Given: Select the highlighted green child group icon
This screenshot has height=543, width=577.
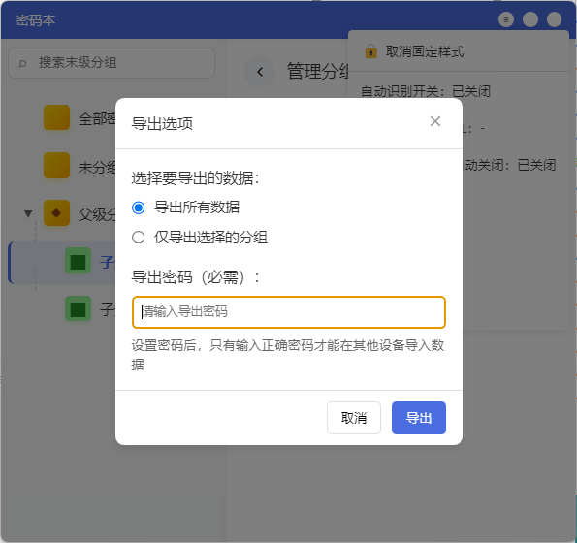Looking at the screenshot, I should [78, 261].
